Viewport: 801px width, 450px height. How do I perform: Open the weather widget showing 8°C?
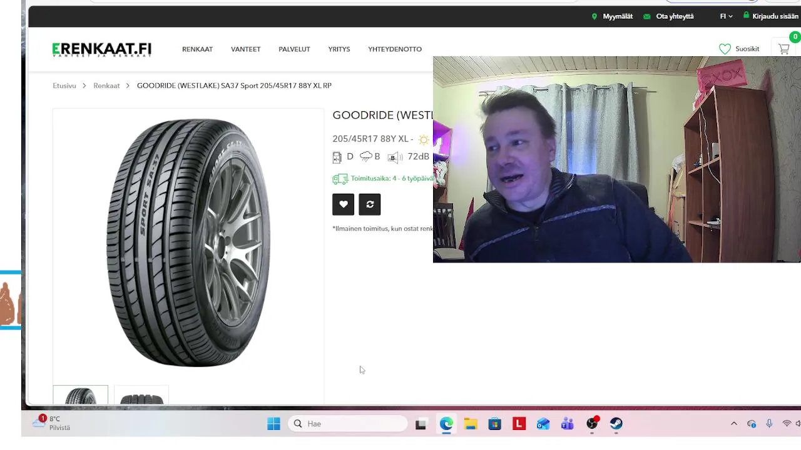click(51, 423)
